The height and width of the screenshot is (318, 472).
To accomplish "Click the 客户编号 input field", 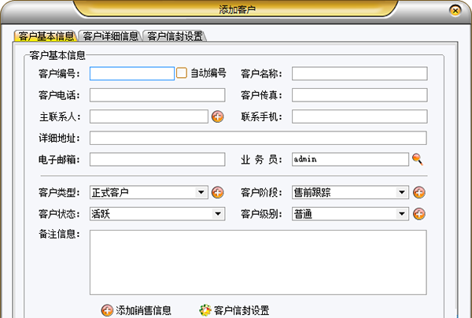I will [x=132, y=73].
